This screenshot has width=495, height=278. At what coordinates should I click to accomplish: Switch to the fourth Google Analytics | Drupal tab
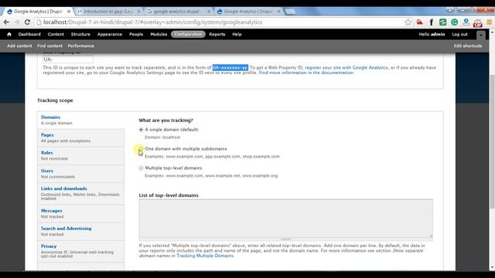click(x=247, y=12)
